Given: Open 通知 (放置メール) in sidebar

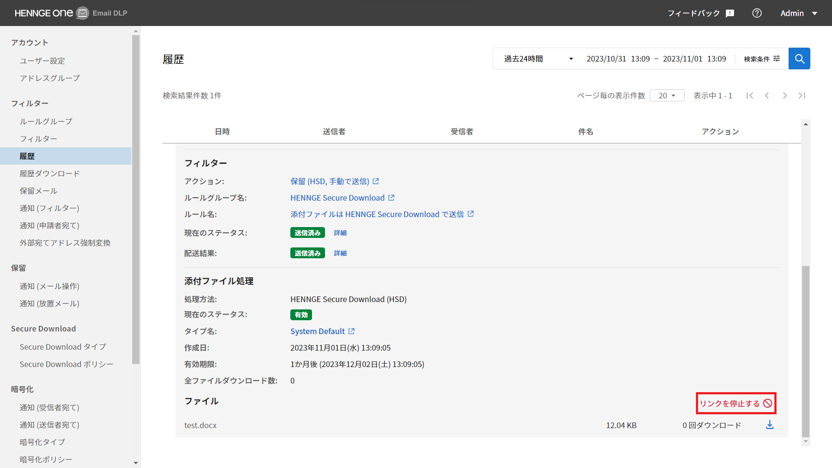Looking at the screenshot, I should pyautogui.click(x=49, y=303).
